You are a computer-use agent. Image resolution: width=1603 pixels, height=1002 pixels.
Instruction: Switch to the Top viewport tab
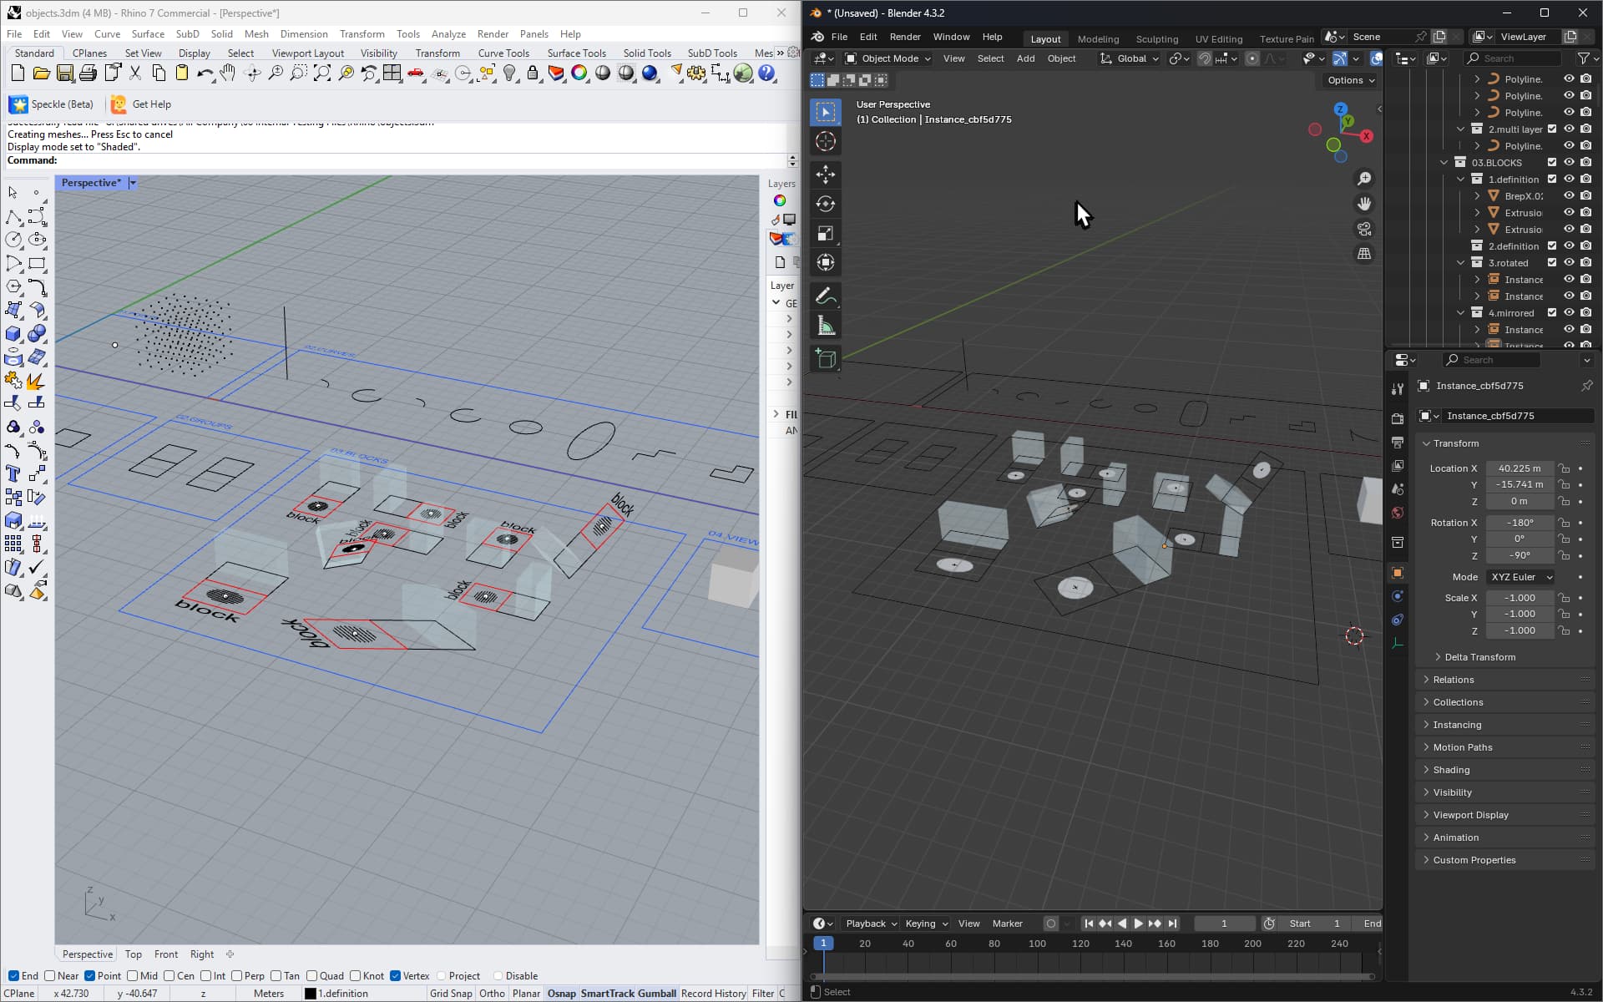pyautogui.click(x=134, y=954)
